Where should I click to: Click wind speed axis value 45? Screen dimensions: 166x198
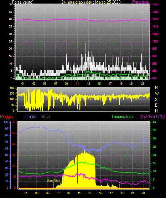click(10, 12)
